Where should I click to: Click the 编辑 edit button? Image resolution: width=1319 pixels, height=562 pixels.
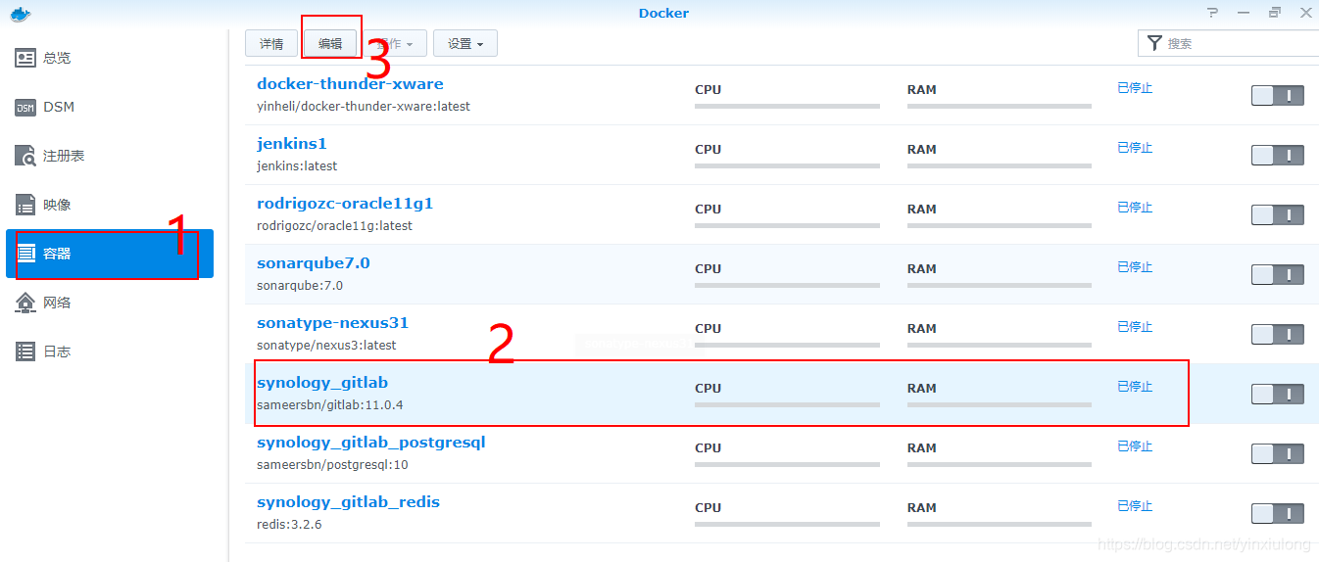click(x=330, y=43)
